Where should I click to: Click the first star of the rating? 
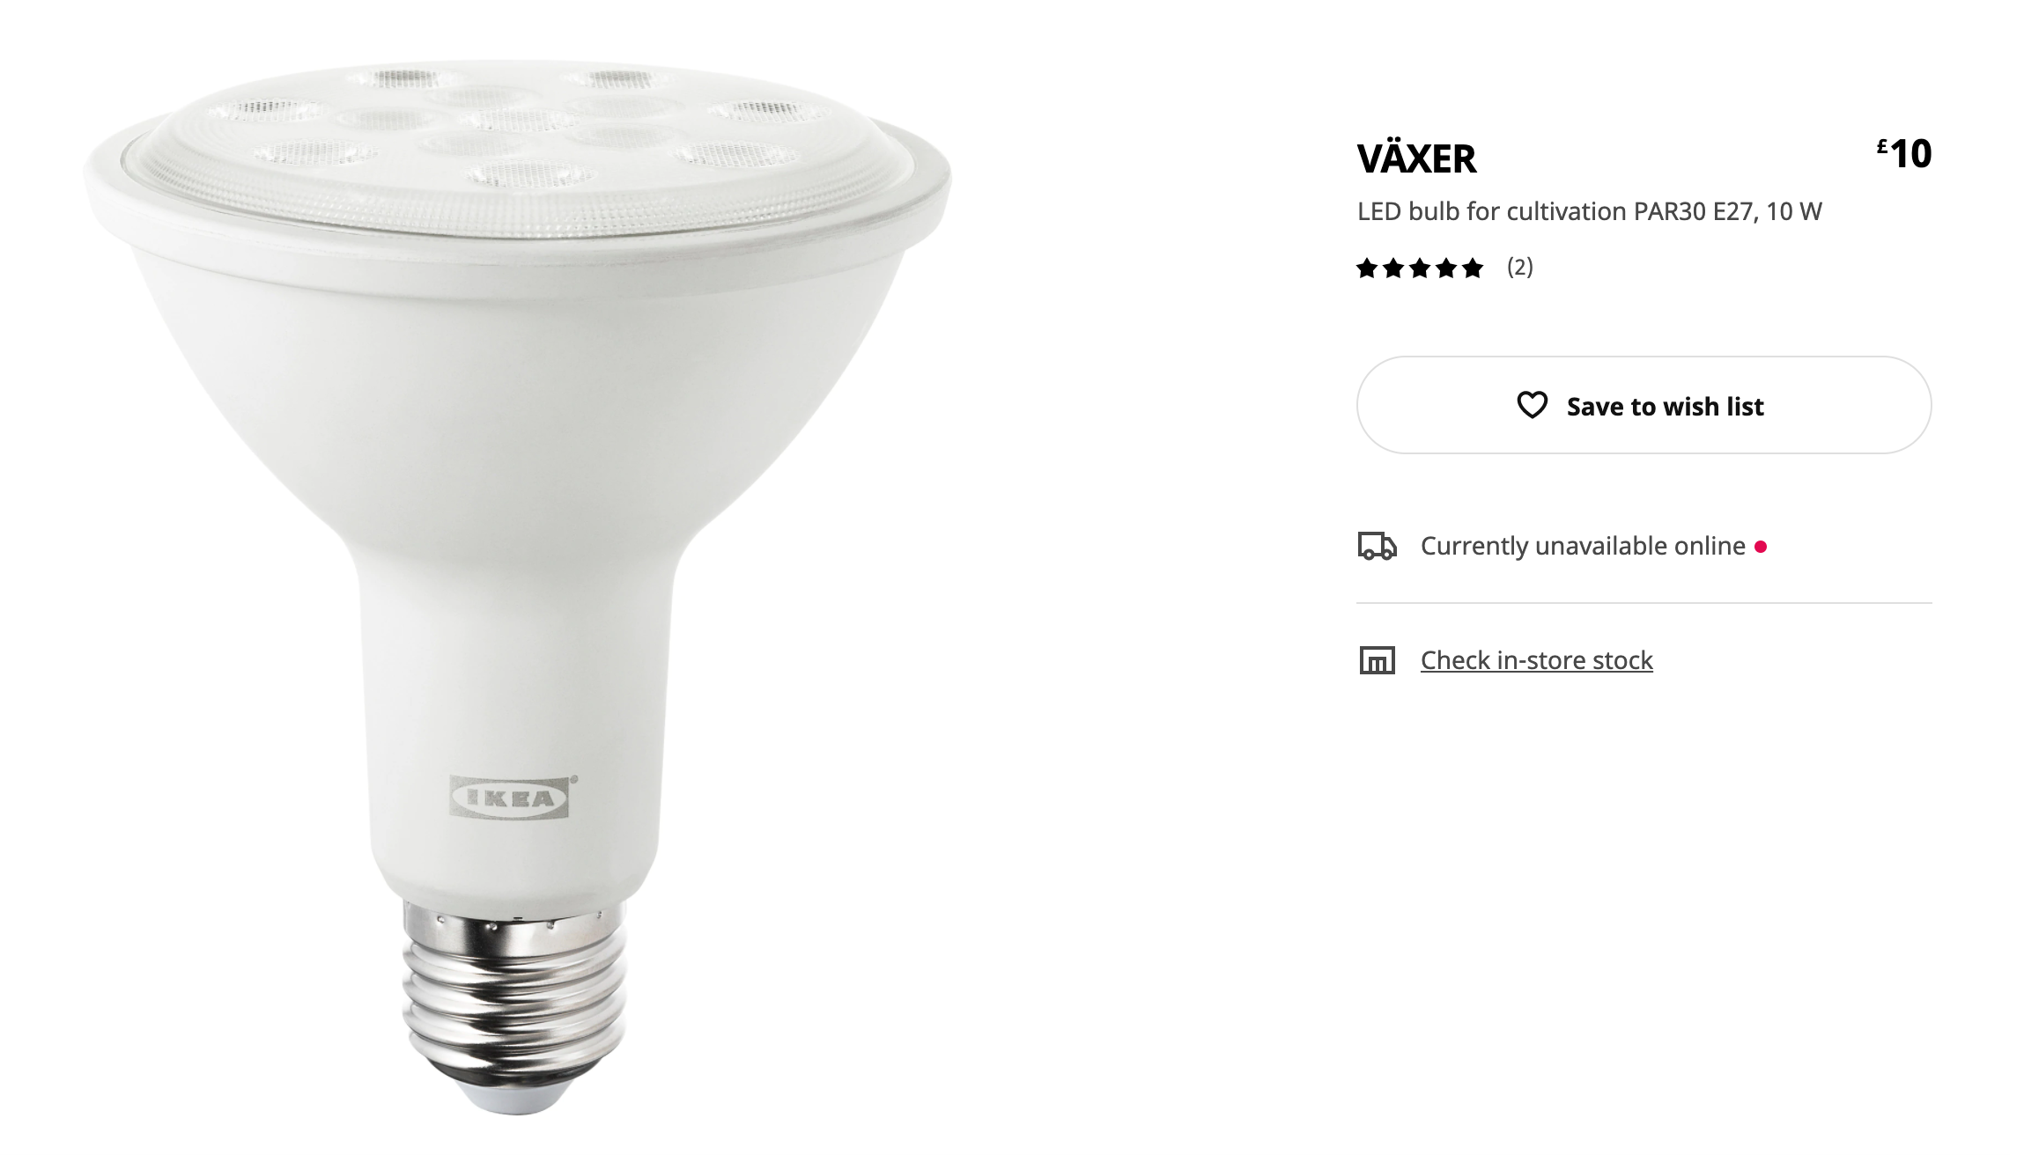pyautogui.click(x=1367, y=268)
